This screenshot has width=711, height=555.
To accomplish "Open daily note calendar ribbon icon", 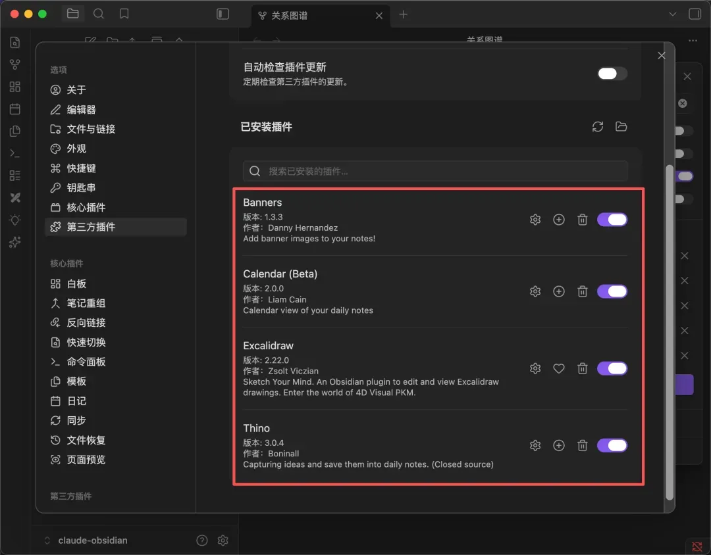I will (15, 109).
